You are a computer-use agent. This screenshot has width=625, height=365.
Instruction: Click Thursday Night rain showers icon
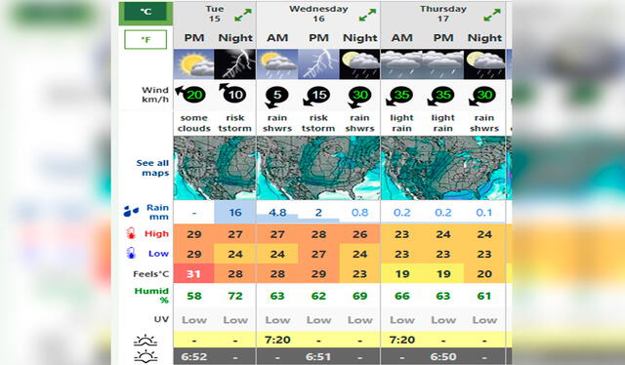pyautogui.click(x=484, y=64)
